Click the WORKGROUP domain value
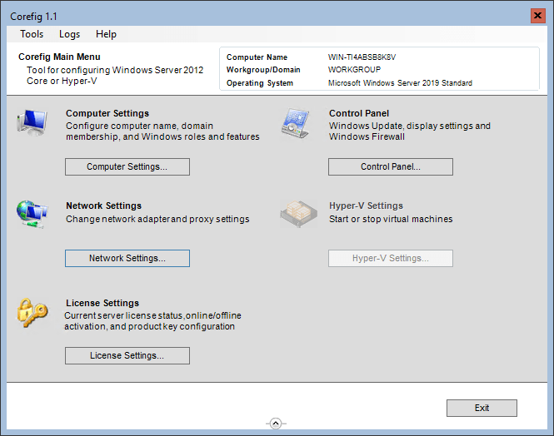 (354, 70)
